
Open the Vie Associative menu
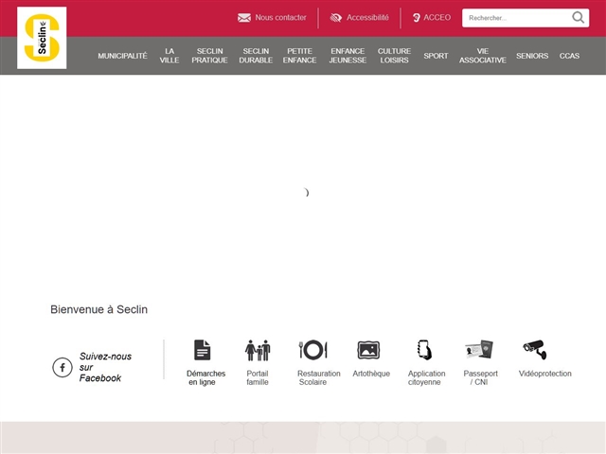click(x=483, y=56)
